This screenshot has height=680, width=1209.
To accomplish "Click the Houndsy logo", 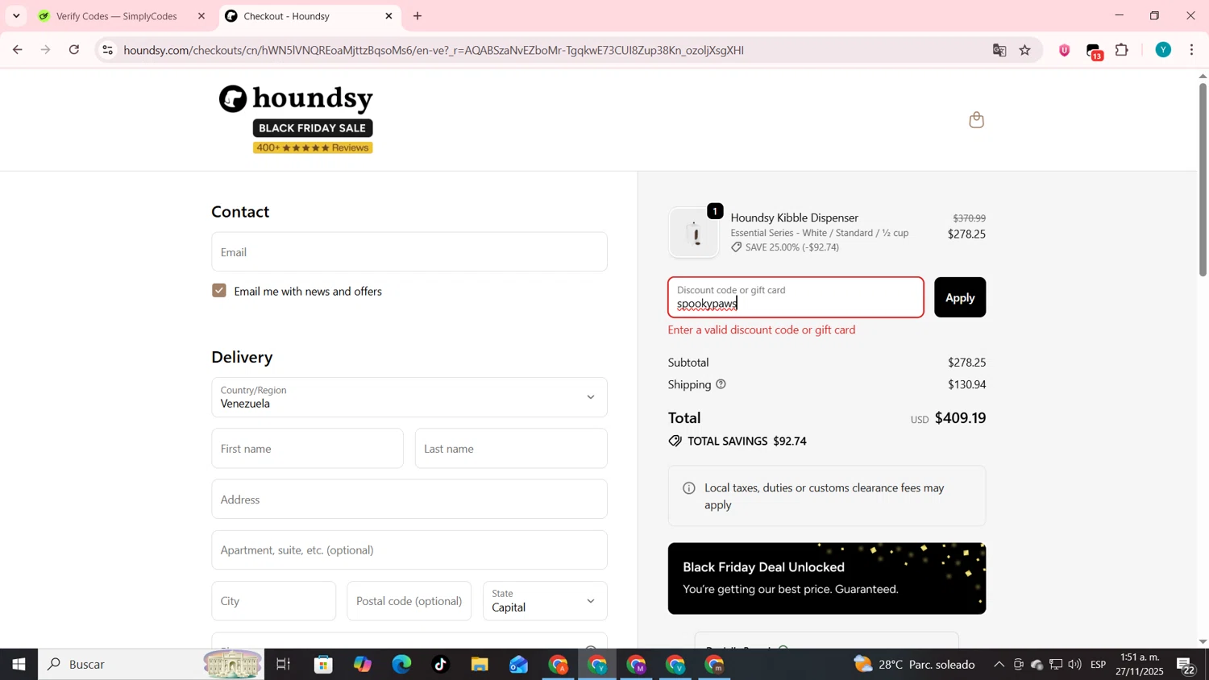I will pyautogui.click(x=296, y=98).
